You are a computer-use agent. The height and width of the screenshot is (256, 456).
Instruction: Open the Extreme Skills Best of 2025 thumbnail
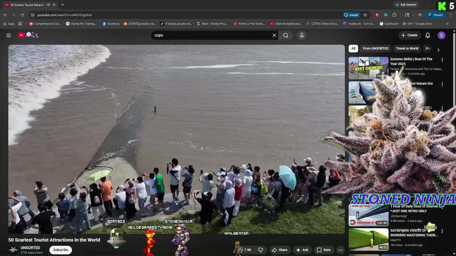pyautogui.click(x=368, y=68)
